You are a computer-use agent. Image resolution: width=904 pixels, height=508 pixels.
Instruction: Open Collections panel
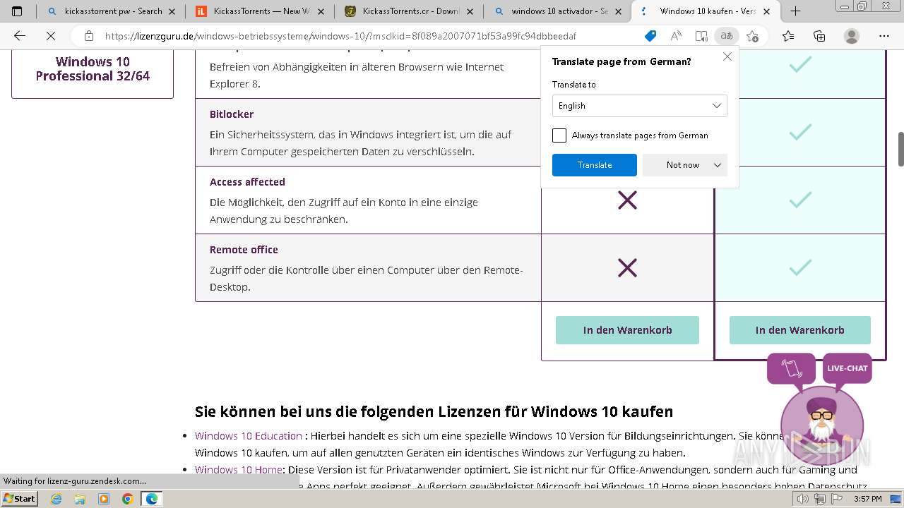click(x=819, y=36)
